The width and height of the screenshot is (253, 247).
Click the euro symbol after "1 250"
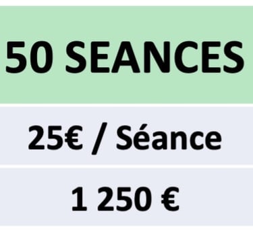click(170, 200)
